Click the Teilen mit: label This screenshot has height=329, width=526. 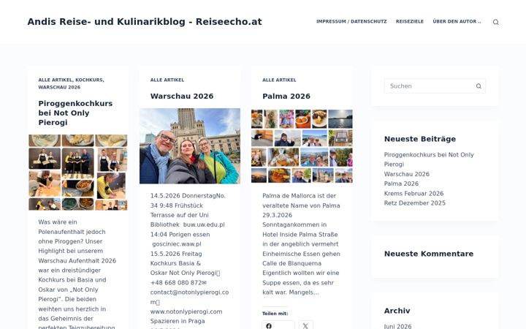tap(275, 314)
